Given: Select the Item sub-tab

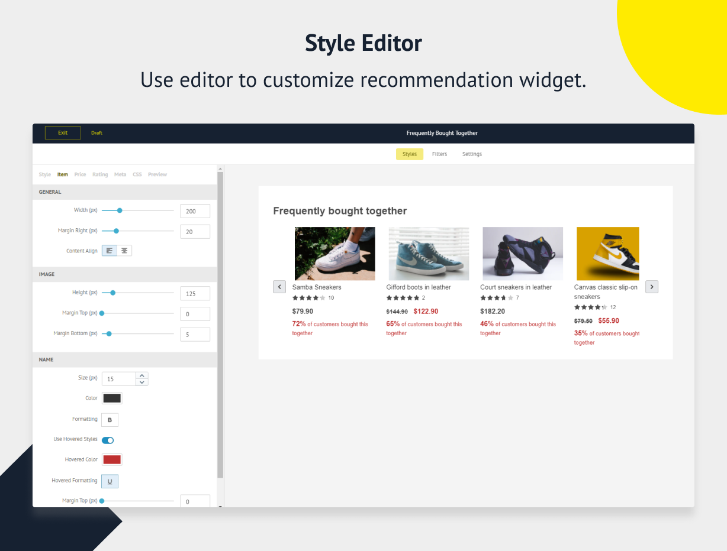Looking at the screenshot, I should coord(63,174).
